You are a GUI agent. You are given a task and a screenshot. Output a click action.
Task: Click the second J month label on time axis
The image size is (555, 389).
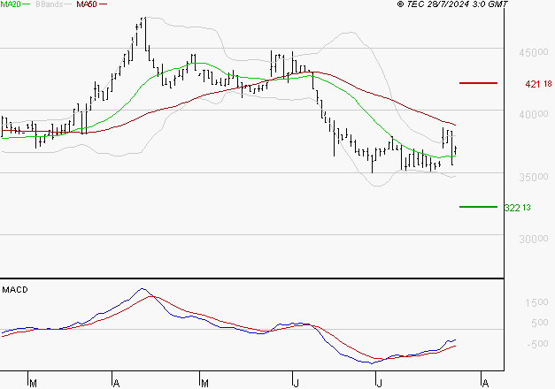[379, 384]
